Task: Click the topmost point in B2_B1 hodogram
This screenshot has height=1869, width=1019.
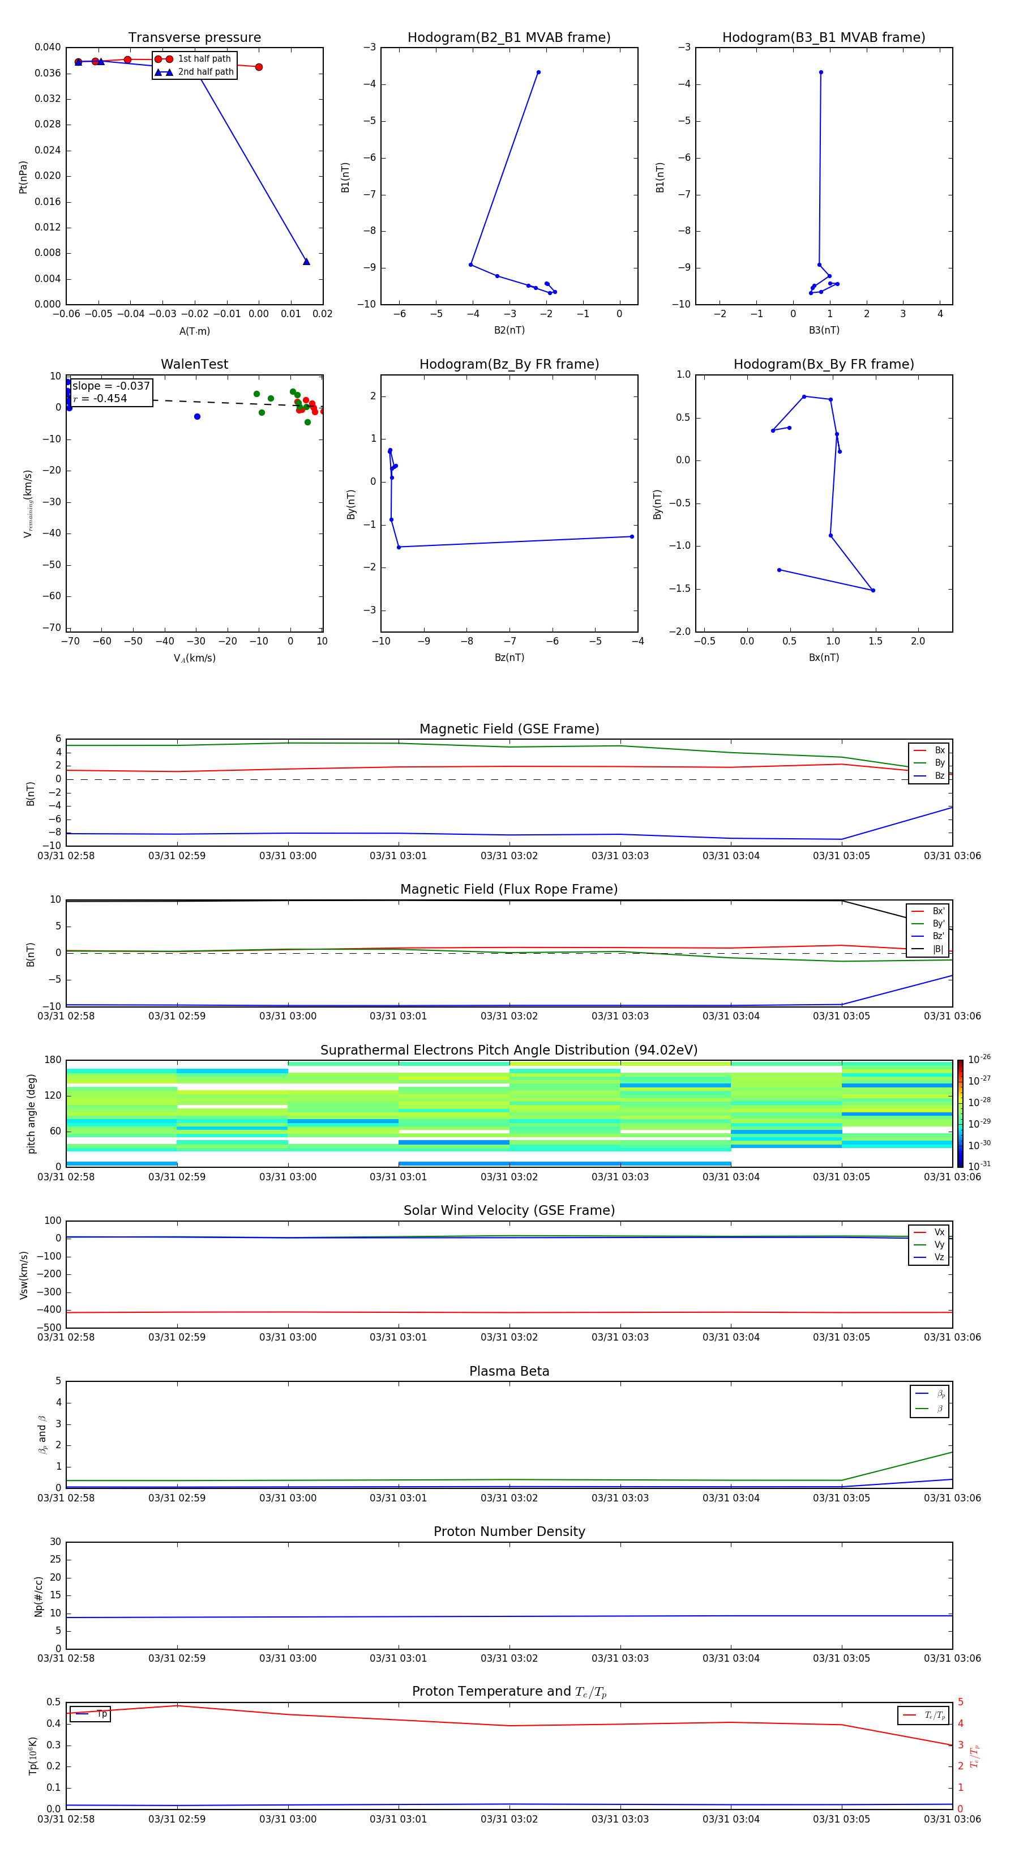Action: tap(538, 72)
